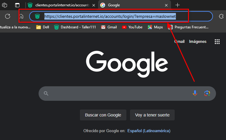Start voice search with the microphone icon
The image size is (226, 140).
[195, 93]
